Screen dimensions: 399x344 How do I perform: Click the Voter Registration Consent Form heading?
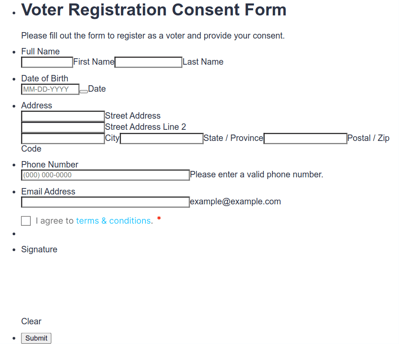[154, 10]
